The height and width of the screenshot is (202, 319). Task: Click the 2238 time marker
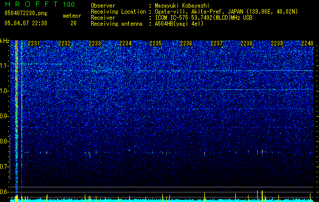[x=246, y=43]
